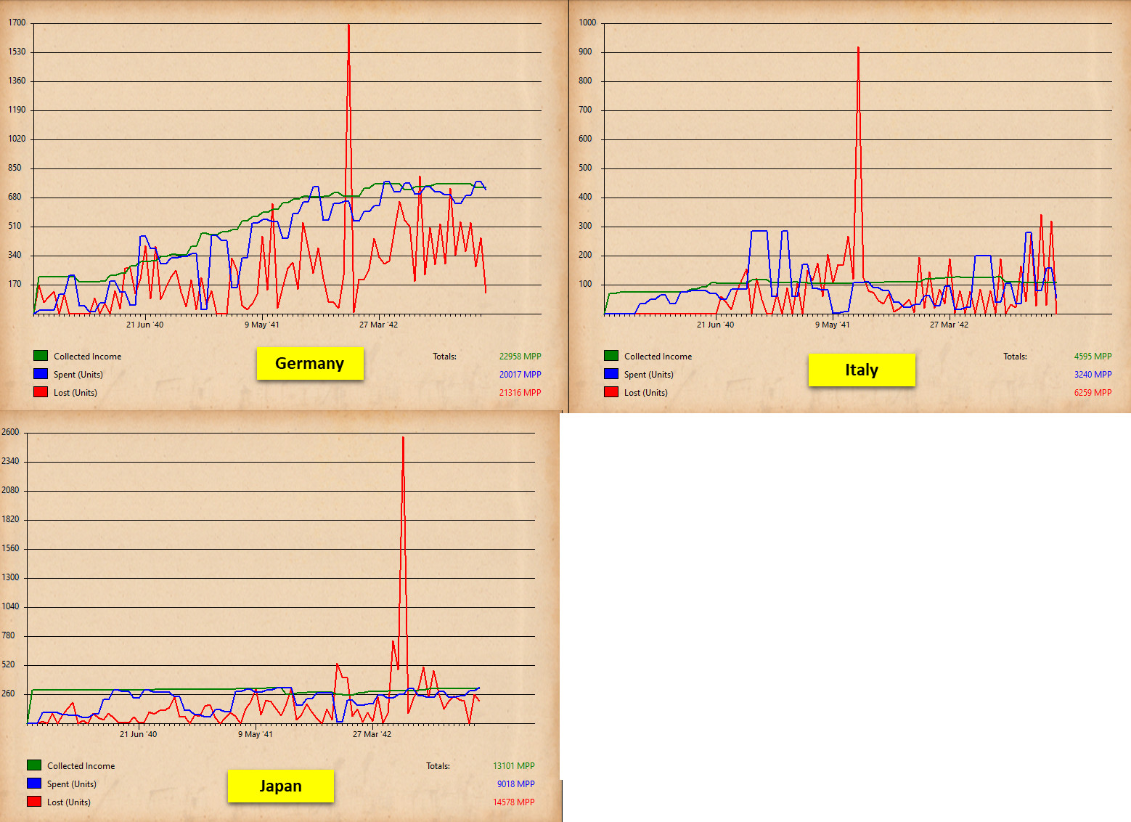Click the '170' axis value on Germany chart
The image size is (1131, 822).
[x=15, y=284]
